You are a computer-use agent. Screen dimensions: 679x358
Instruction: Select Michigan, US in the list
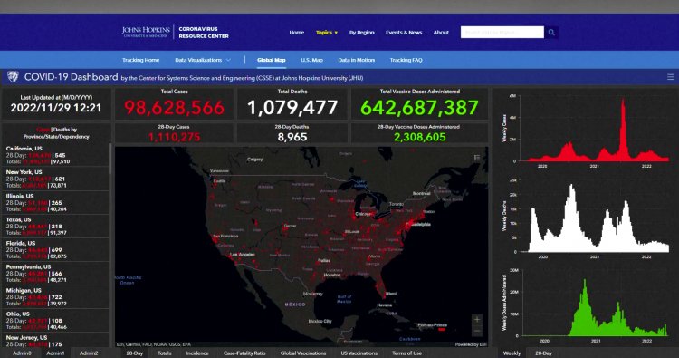[55, 297]
